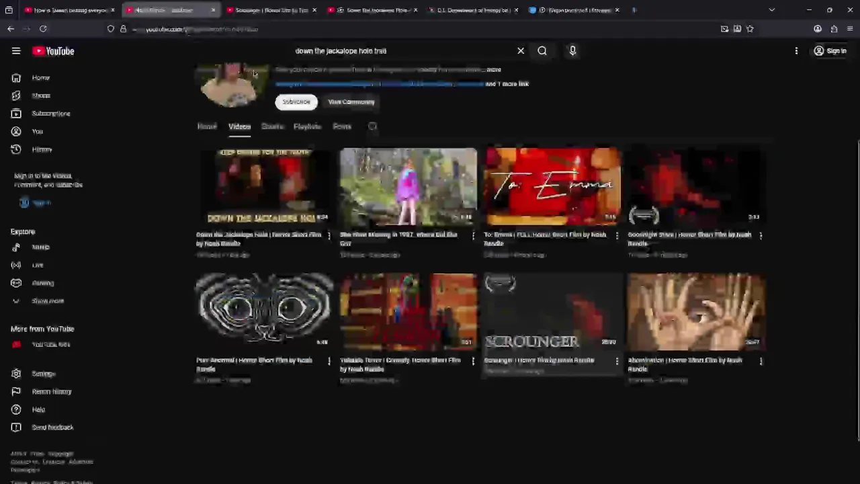Click 'and 1 more link' on the channel

point(507,84)
